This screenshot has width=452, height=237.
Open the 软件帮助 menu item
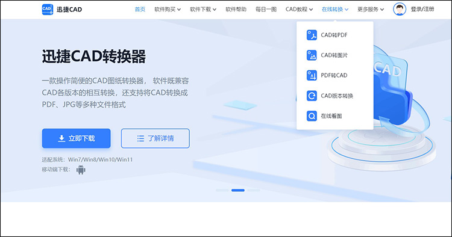236,10
